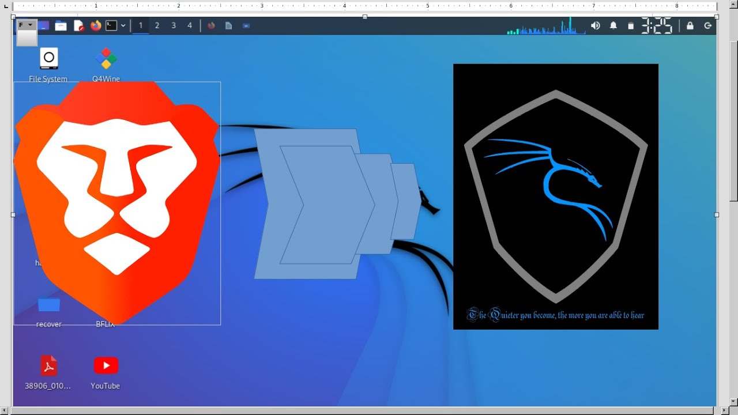Image resolution: width=738 pixels, height=415 pixels.
Task: Select the running document task button
Action: point(229,26)
